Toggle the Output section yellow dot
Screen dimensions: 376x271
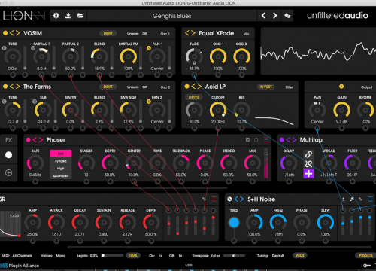pyautogui.click(x=341, y=87)
